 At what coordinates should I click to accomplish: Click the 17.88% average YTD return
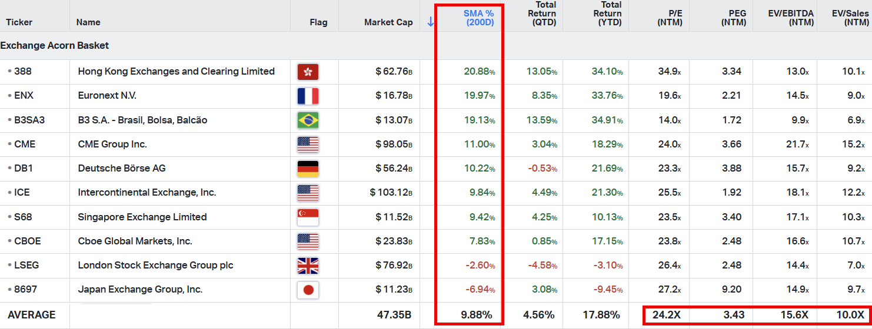pos(602,315)
